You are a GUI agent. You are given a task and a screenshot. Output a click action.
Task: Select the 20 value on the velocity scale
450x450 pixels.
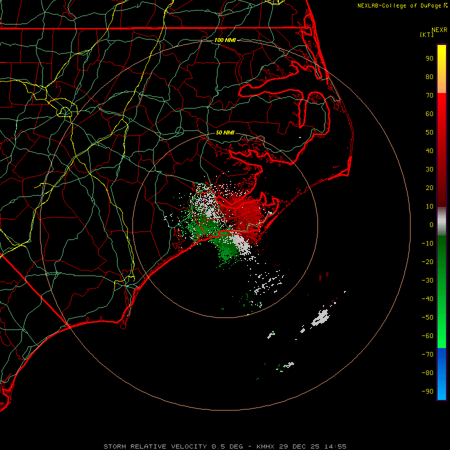pyautogui.click(x=429, y=187)
